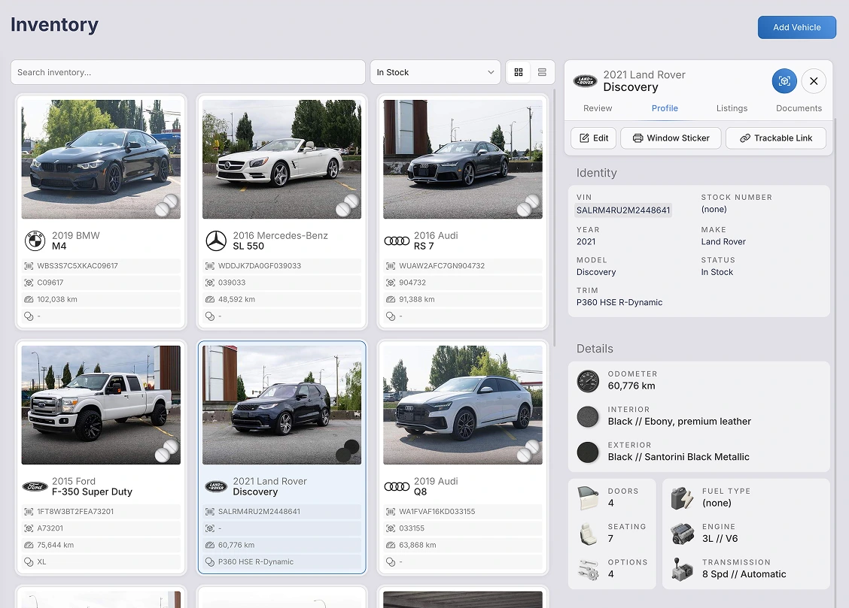The image size is (849, 608).
Task: Open the Listings tab
Action: point(732,108)
